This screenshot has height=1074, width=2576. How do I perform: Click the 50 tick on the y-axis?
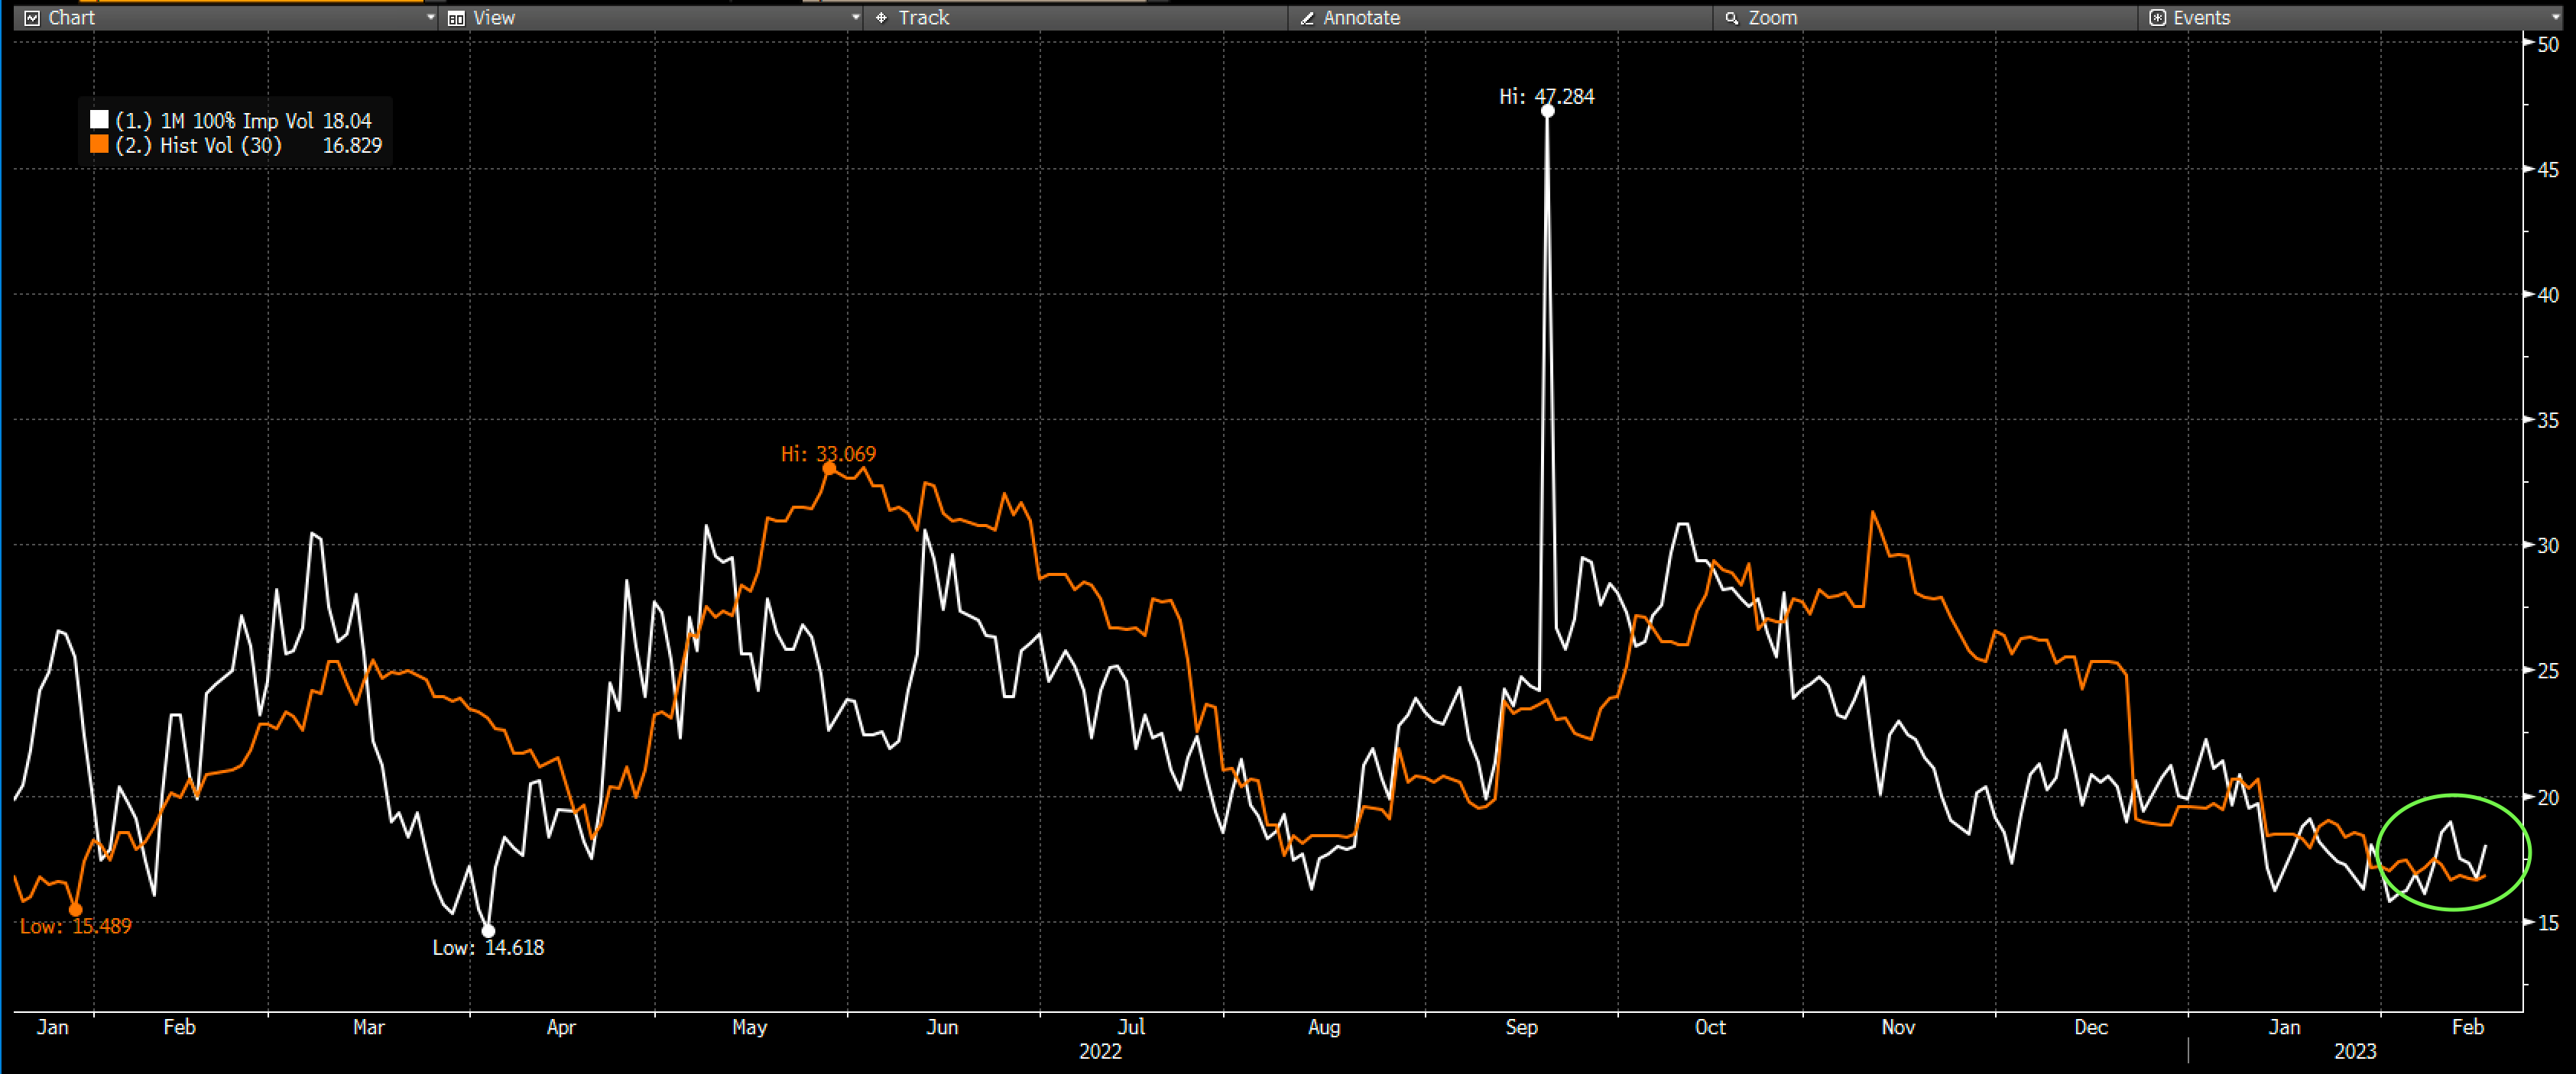tap(2548, 45)
